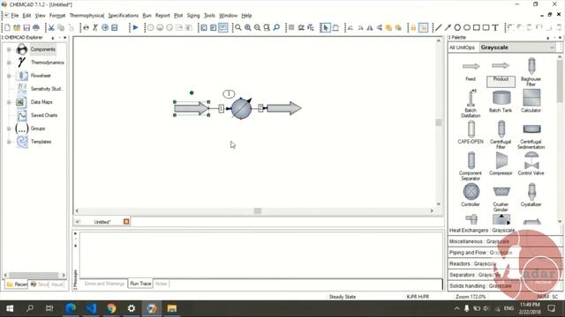Switch to Errors and Warnings tab
The width and height of the screenshot is (565, 317).
click(104, 284)
